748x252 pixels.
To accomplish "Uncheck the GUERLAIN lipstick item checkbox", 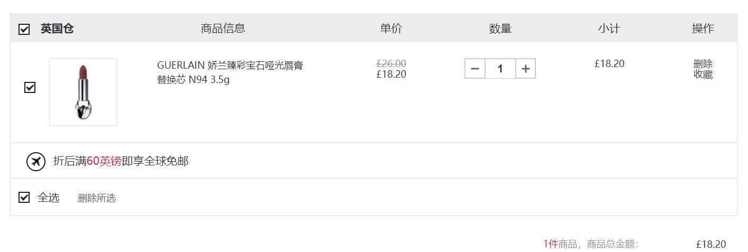I will pyautogui.click(x=30, y=87).
